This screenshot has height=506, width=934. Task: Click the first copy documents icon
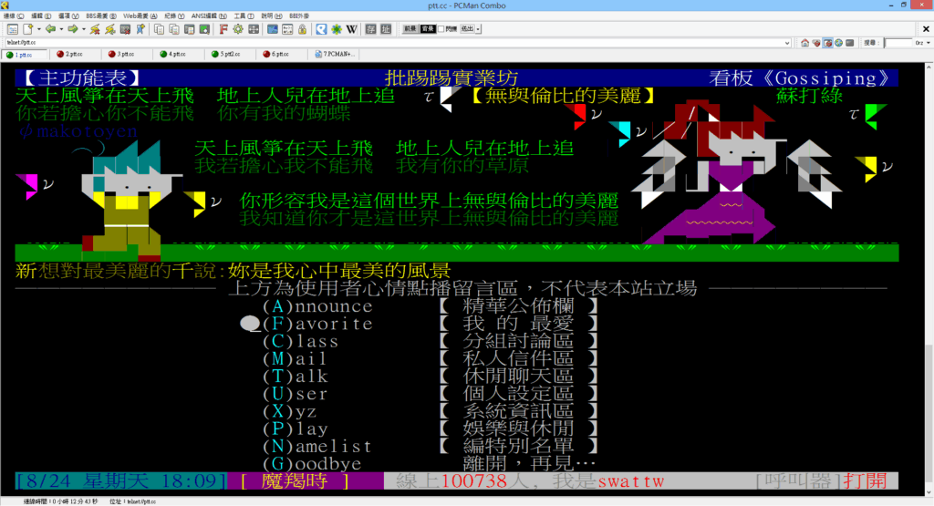[159, 29]
